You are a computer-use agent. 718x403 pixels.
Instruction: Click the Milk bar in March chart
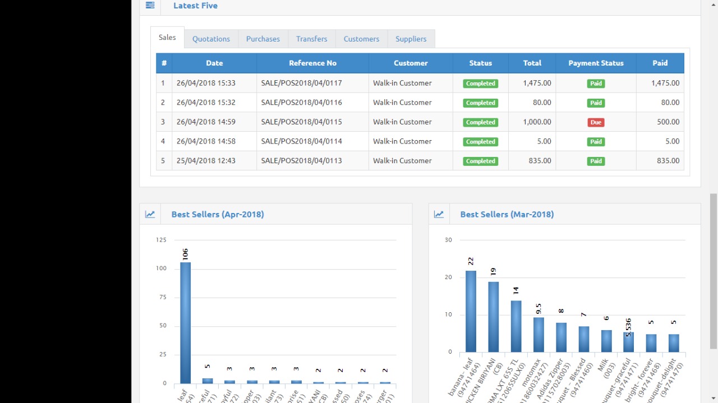point(606,341)
